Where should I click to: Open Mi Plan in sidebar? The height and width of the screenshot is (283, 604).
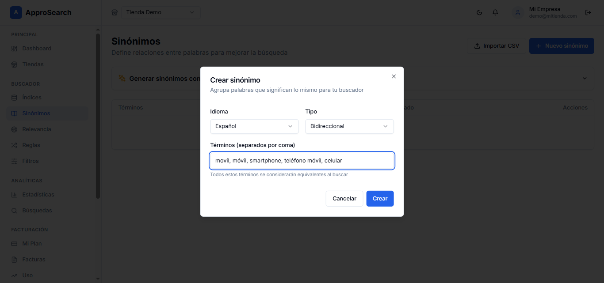click(x=47, y=244)
